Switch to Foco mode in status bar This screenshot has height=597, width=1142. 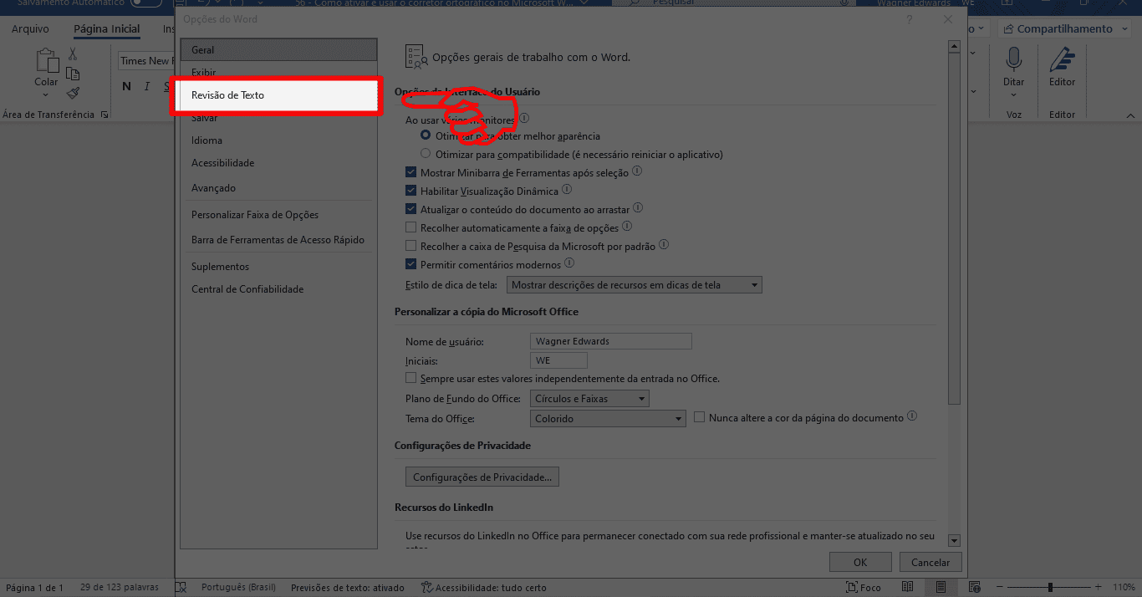864,588
